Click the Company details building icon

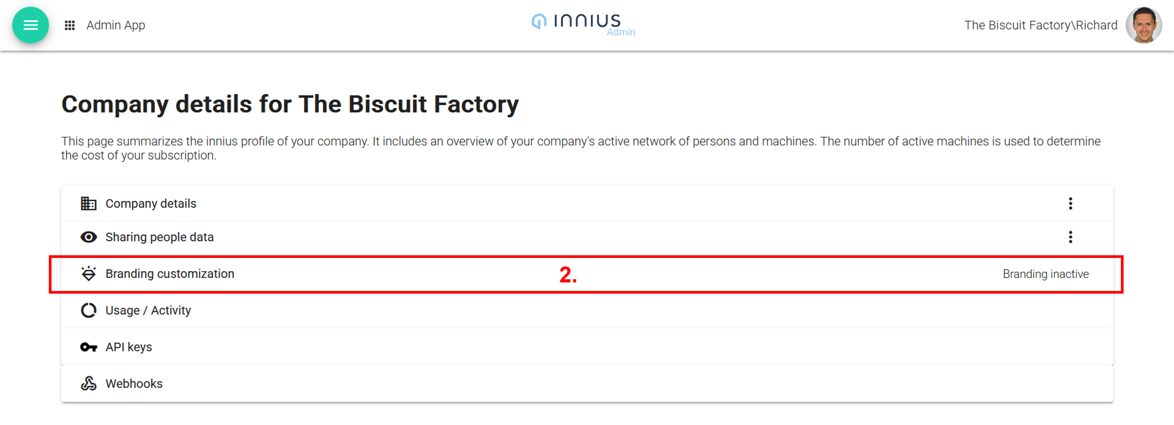pos(88,203)
